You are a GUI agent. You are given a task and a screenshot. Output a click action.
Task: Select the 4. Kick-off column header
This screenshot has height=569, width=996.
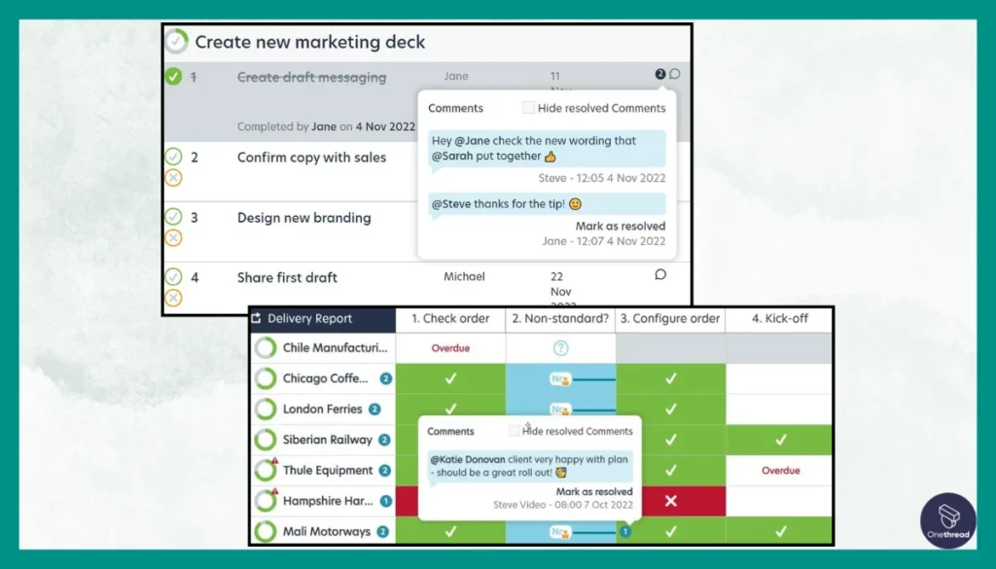tap(779, 319)
